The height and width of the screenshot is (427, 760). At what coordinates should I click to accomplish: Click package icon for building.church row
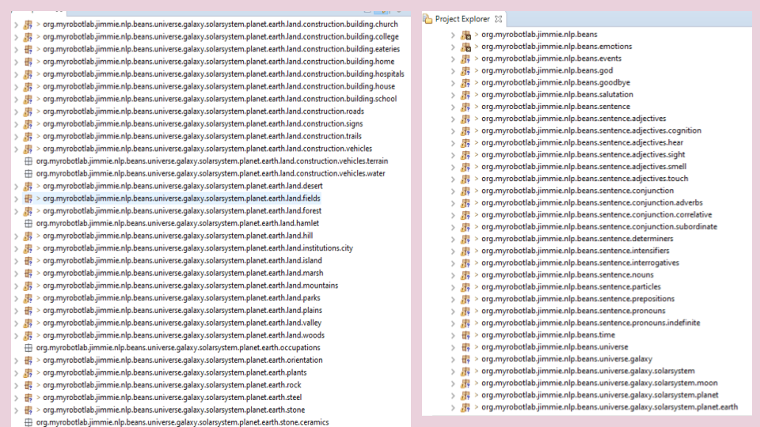(x=28, y=25)
